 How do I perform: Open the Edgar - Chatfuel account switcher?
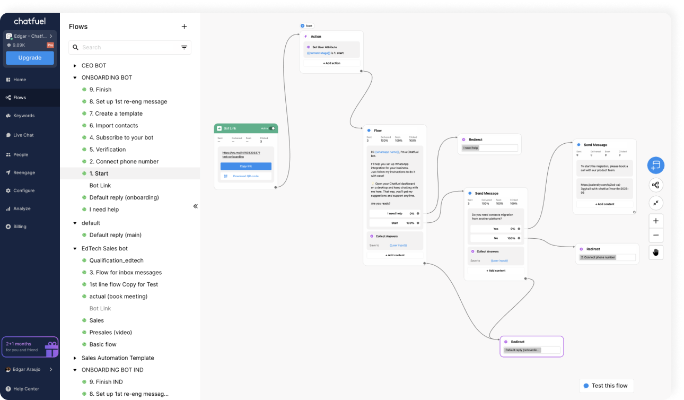coord(30,36)
